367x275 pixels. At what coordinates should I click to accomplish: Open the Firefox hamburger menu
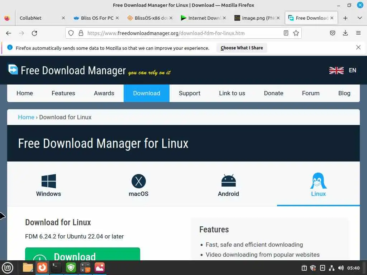click(x=358, y=33)
